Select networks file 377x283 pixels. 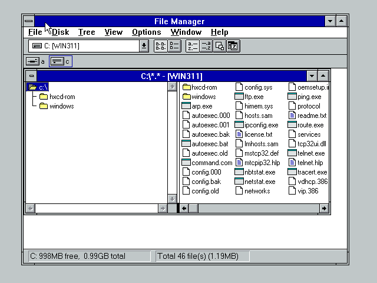click(253, 191)
